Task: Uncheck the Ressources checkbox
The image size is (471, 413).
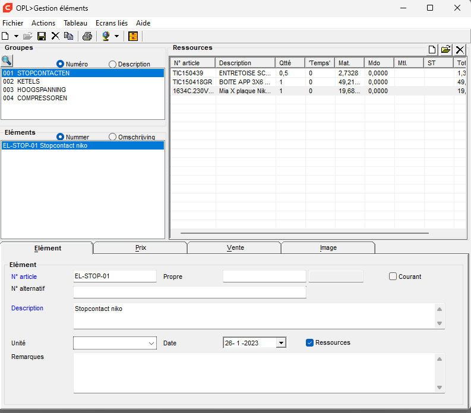Action: (309, 342)
